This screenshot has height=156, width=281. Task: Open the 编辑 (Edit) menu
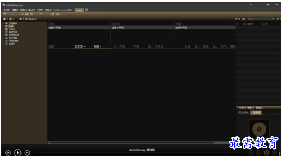[x=15, y=10]
